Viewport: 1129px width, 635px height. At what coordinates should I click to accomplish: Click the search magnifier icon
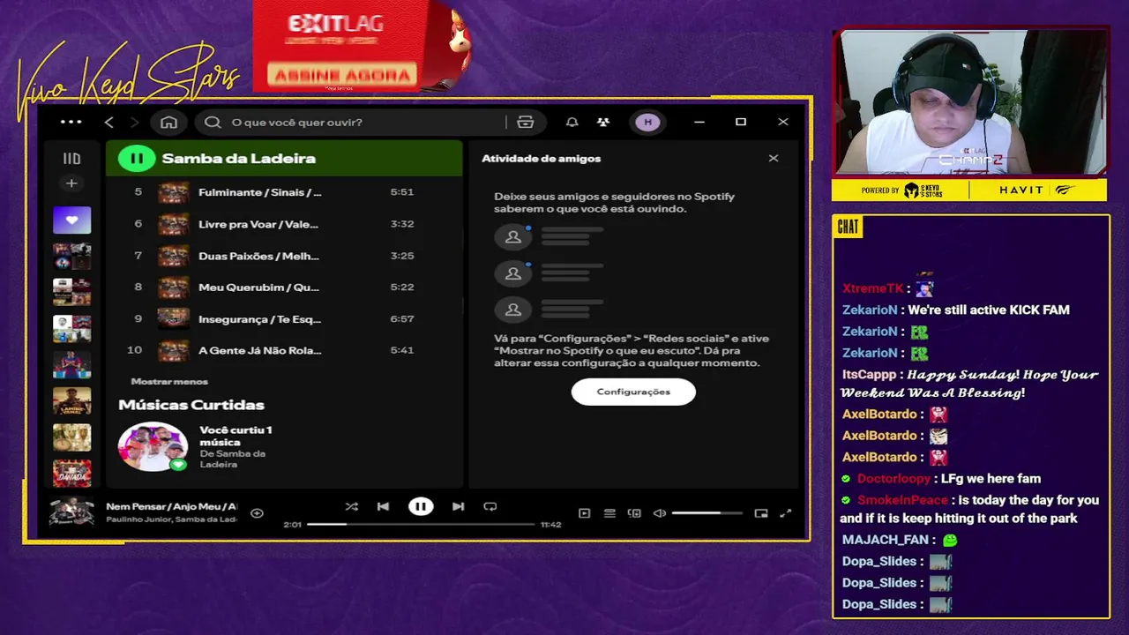point(213,122)
